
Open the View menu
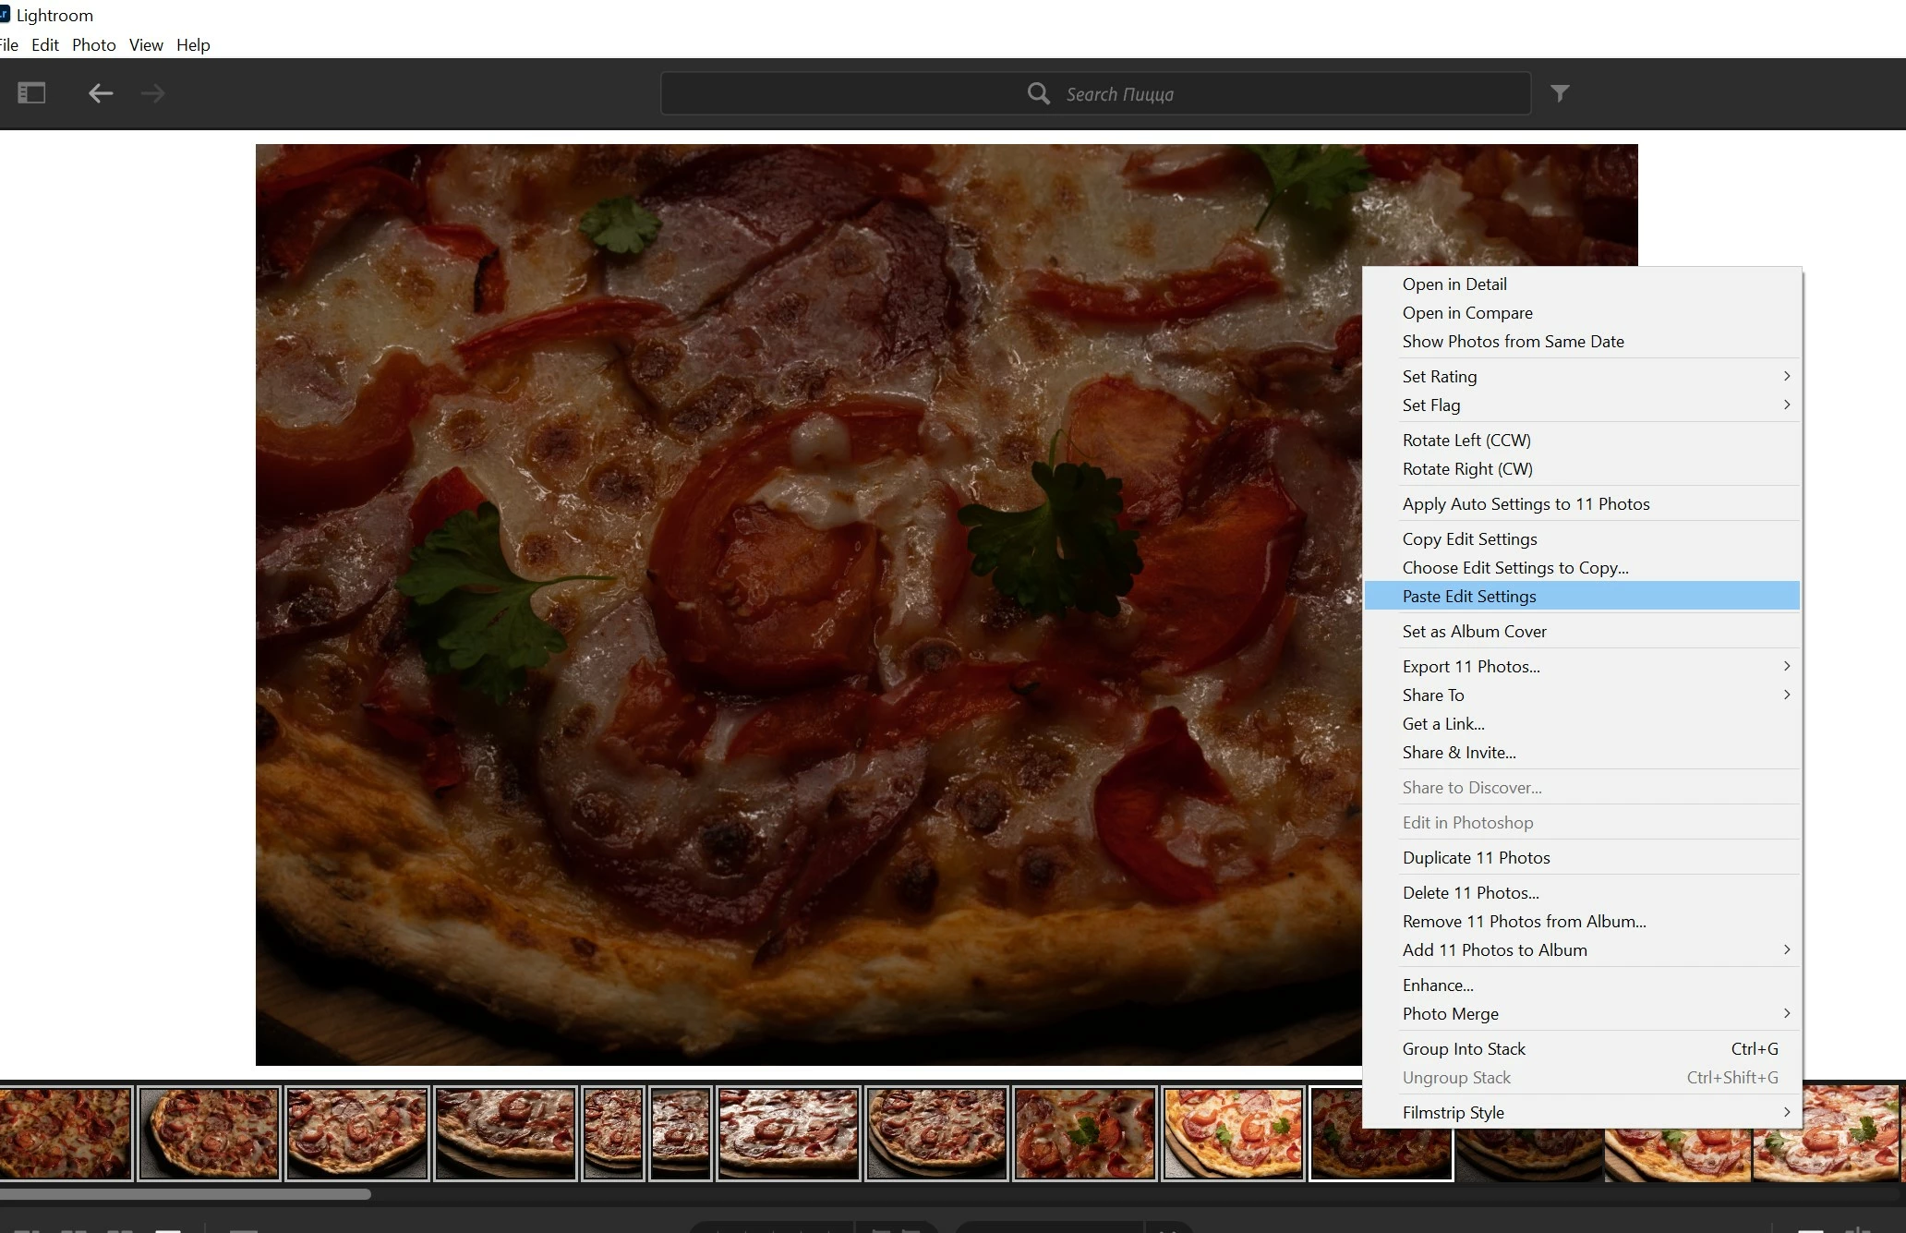coord(146,44)
